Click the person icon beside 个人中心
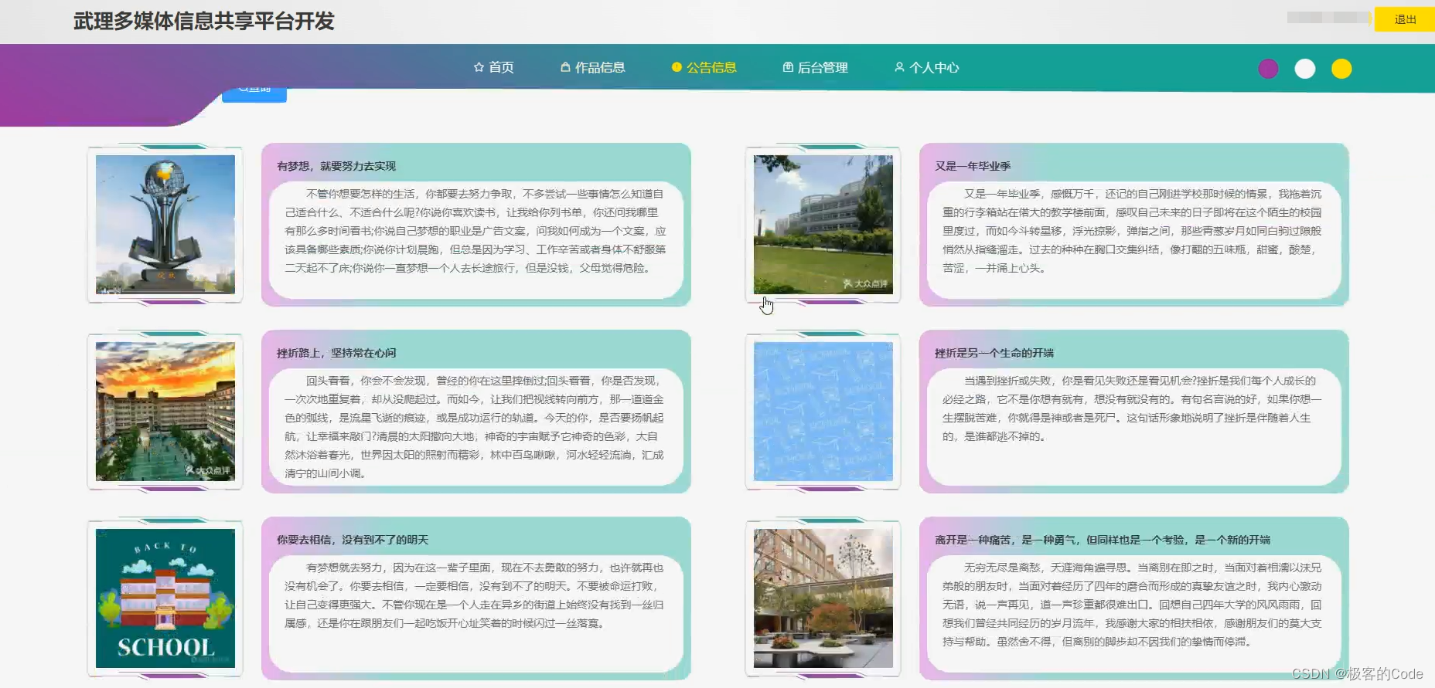 point(899,67)
